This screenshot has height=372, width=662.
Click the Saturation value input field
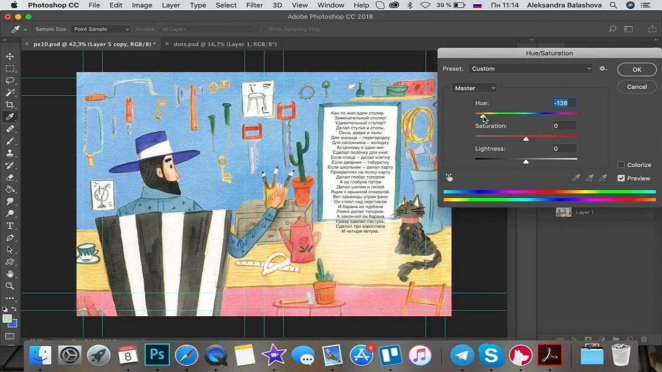pos(564,126)
